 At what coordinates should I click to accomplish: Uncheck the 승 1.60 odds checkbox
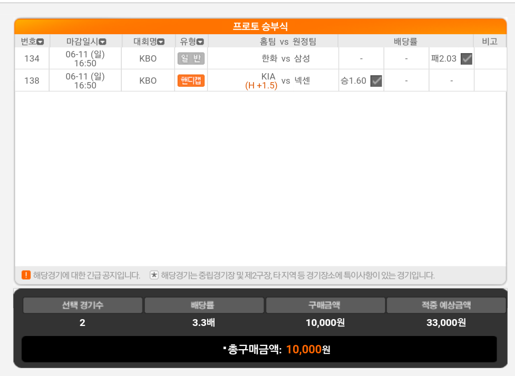click(x=376, y=81)
